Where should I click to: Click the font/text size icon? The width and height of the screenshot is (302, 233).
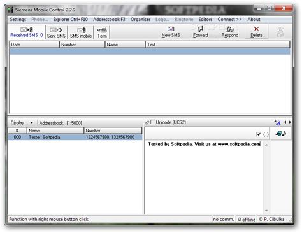click(x=277, y=122)
